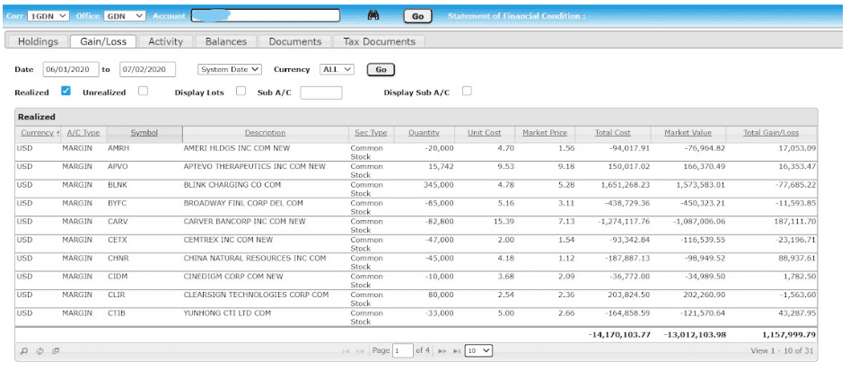Sort by the Market Price column header
Screen dimensions: 850x370
pos(545,133)
